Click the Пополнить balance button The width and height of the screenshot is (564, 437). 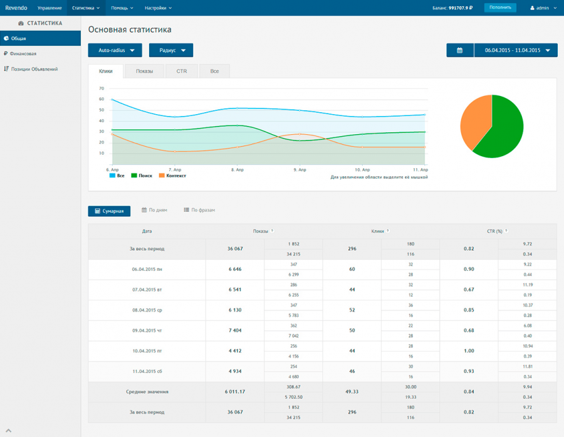pos(500,8)
